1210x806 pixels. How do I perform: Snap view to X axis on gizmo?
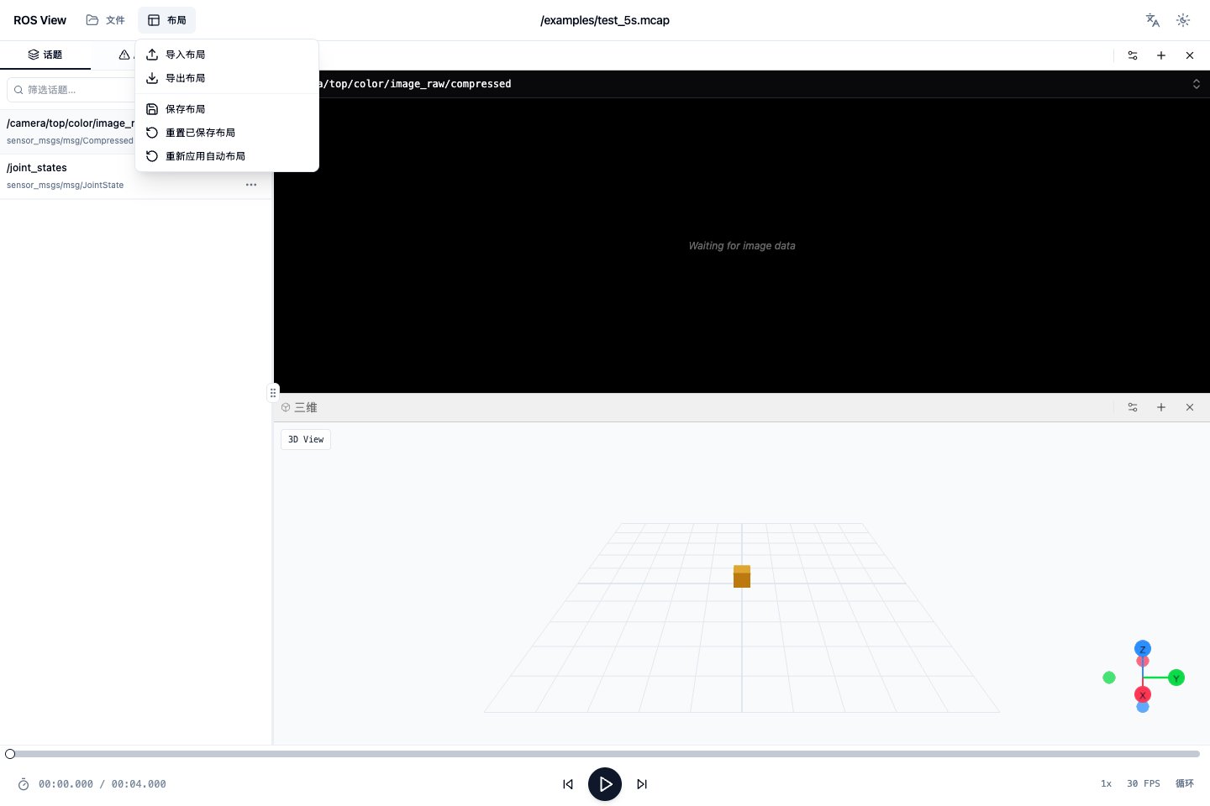click(x=1143, y=695)
